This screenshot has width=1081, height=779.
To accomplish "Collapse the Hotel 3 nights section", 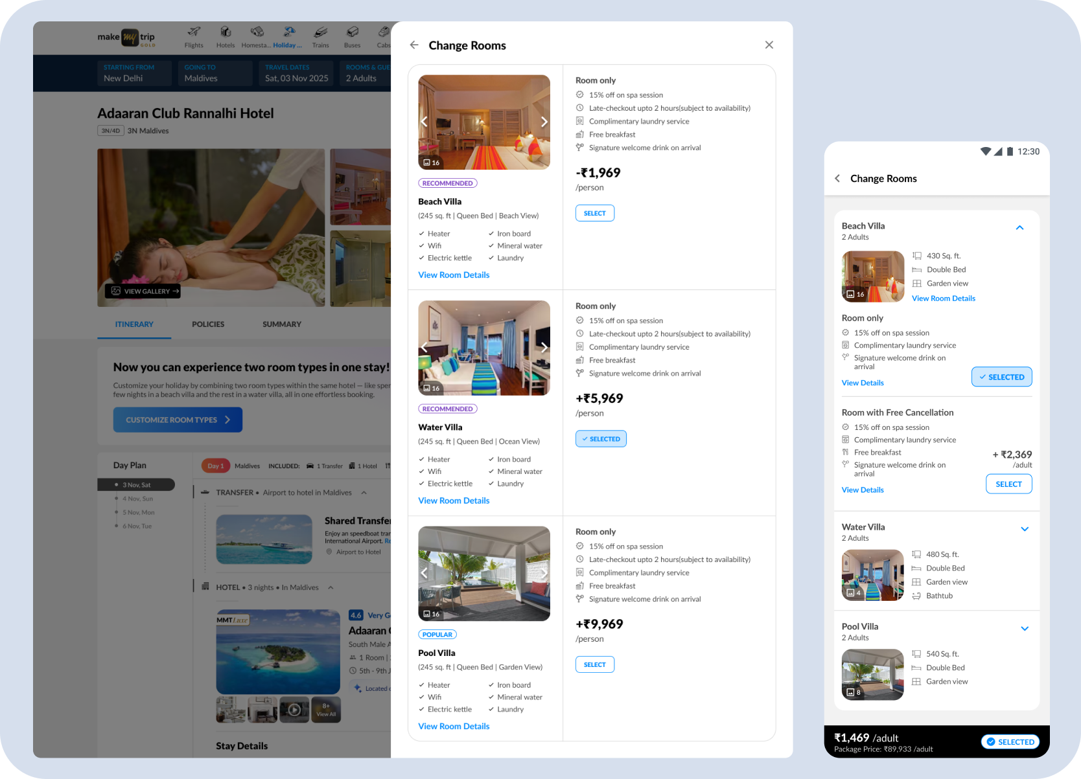I will [331, 587].
